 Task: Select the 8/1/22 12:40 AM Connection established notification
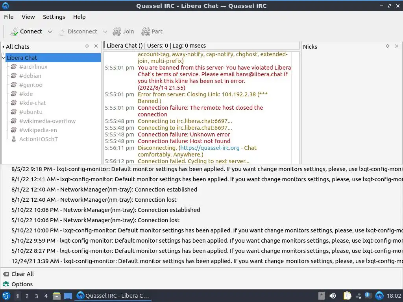(201, 190)
